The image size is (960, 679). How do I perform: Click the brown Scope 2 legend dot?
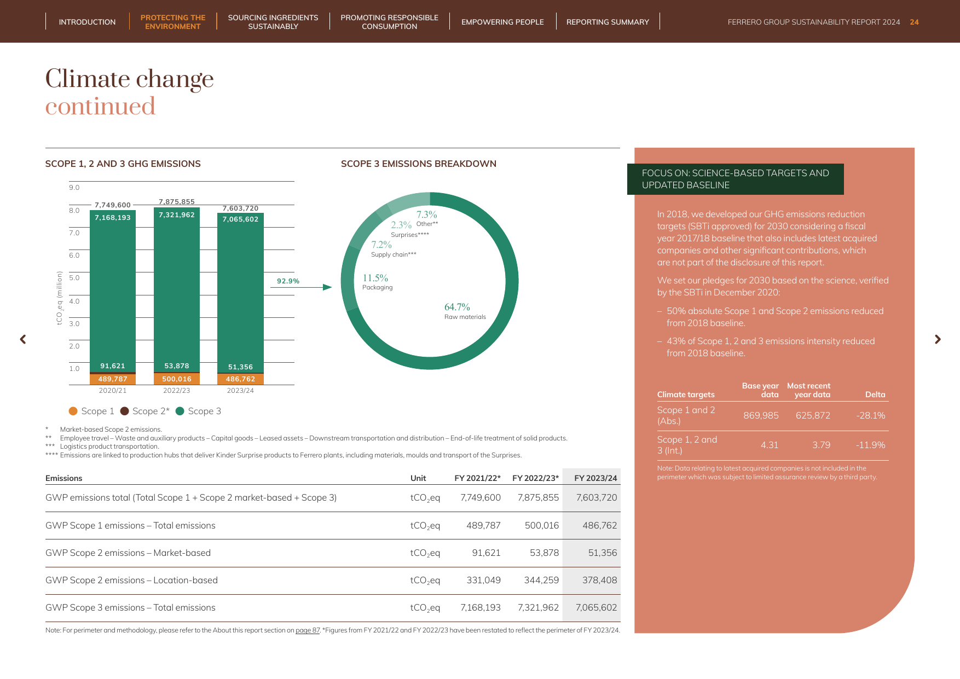pyautogui.click(x=124, y=411)
